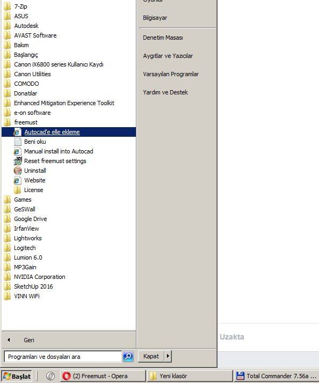Open Denetim Masası
The height and width of the screenshot is (383, 319).
coord(163,38)
